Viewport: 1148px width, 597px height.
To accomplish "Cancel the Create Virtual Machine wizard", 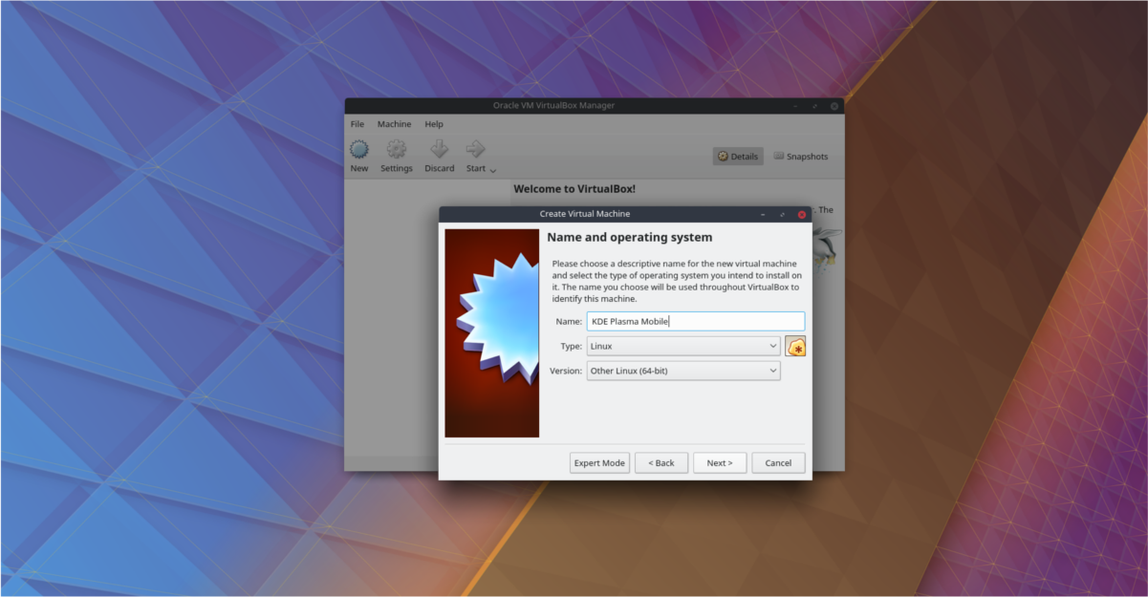I will [778, 463].
